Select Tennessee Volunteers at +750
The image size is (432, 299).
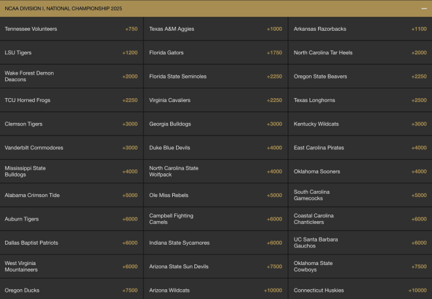pos(71,29)
